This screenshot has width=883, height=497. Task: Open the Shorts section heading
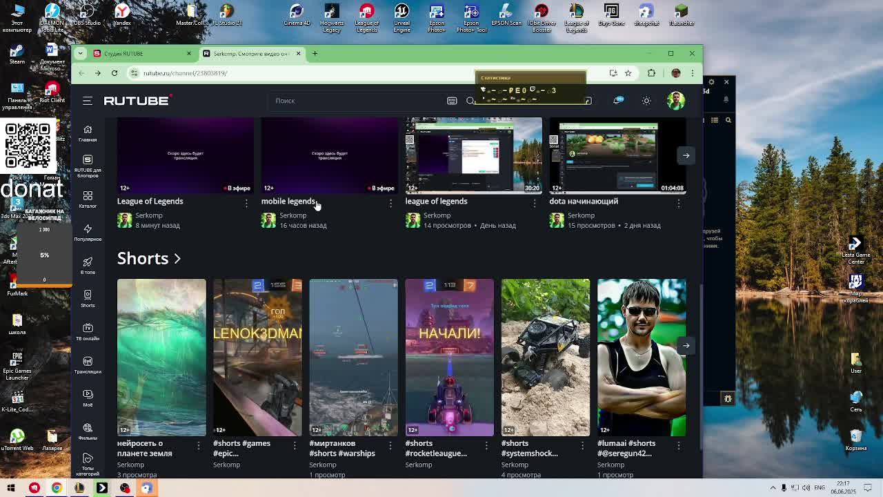coord(149,258)
